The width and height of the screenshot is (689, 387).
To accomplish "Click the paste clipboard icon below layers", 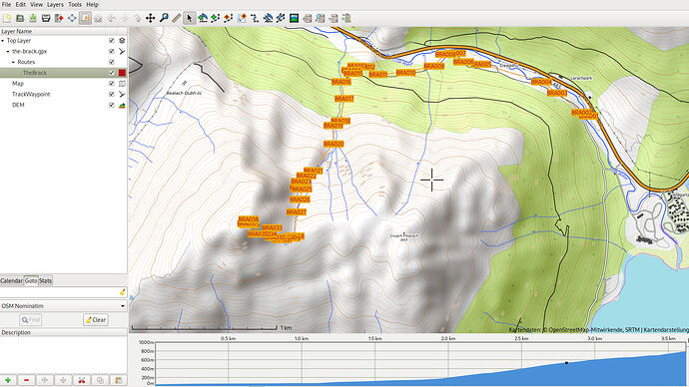I will [118, 380].
